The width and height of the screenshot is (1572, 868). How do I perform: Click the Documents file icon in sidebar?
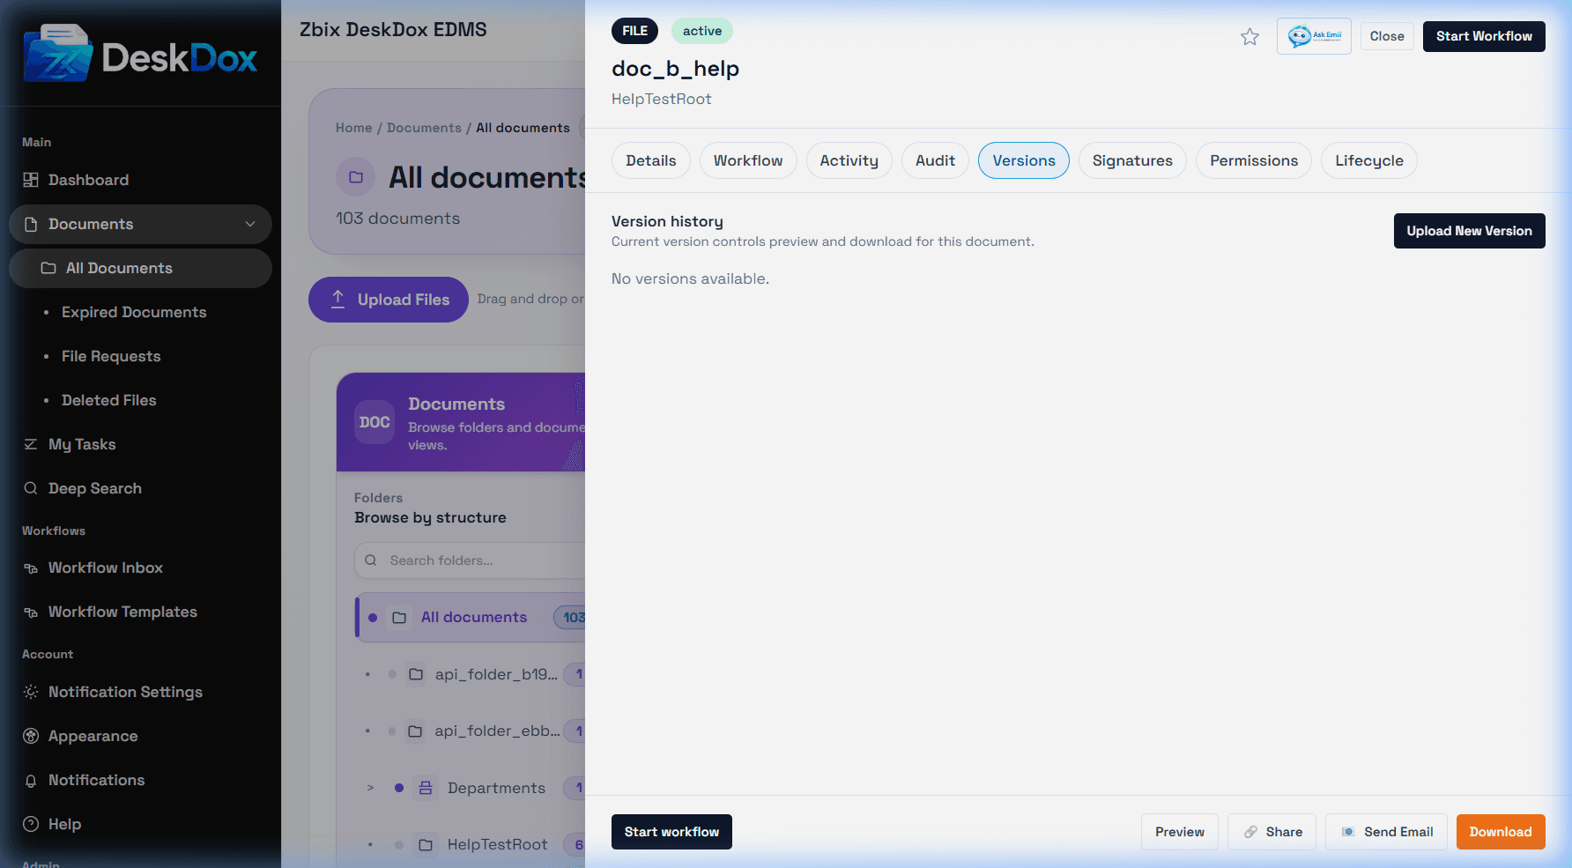coord(31,224)
